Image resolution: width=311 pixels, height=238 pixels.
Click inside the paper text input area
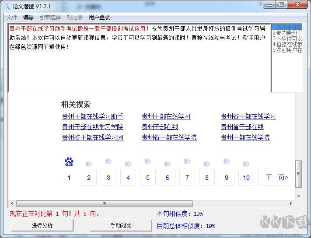pos(139,66)
